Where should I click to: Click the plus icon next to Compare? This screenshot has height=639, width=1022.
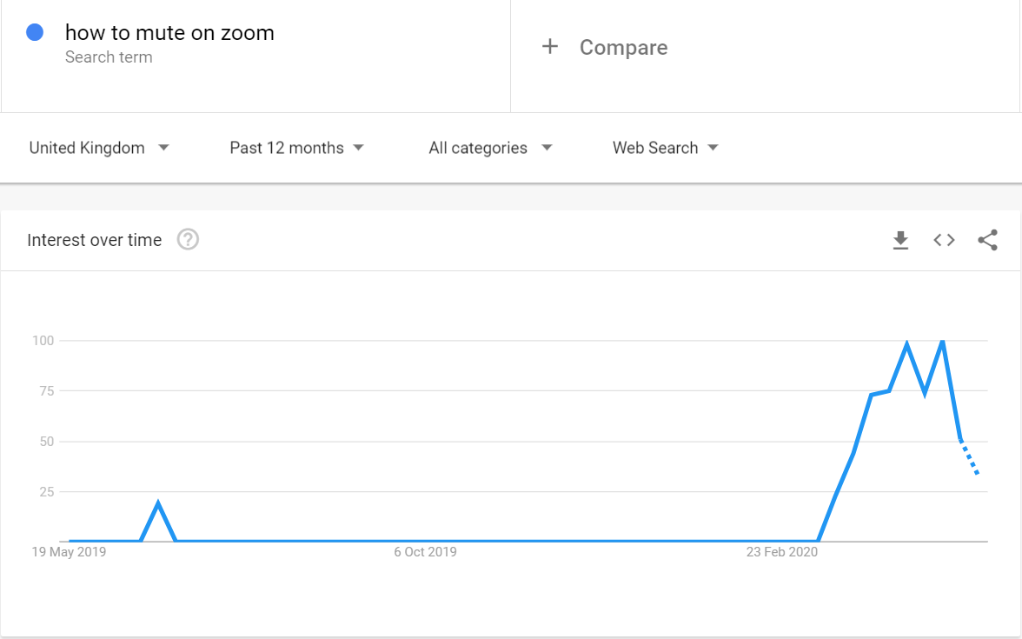click(549, 47)
